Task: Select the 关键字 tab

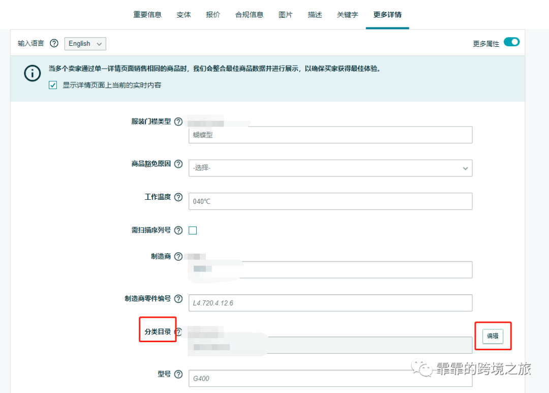Action: (x=347, y=15)
